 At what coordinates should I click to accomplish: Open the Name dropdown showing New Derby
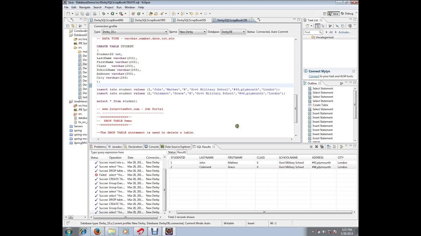192,32
